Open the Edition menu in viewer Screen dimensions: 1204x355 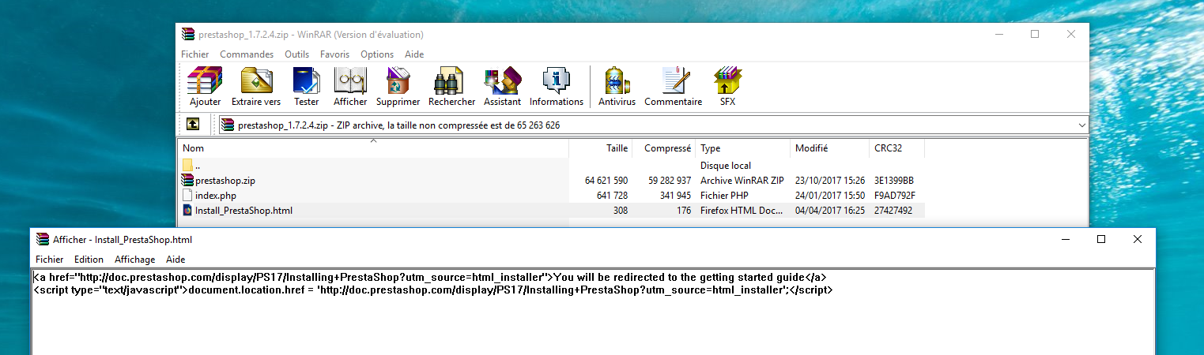click(x=89, y=259)
